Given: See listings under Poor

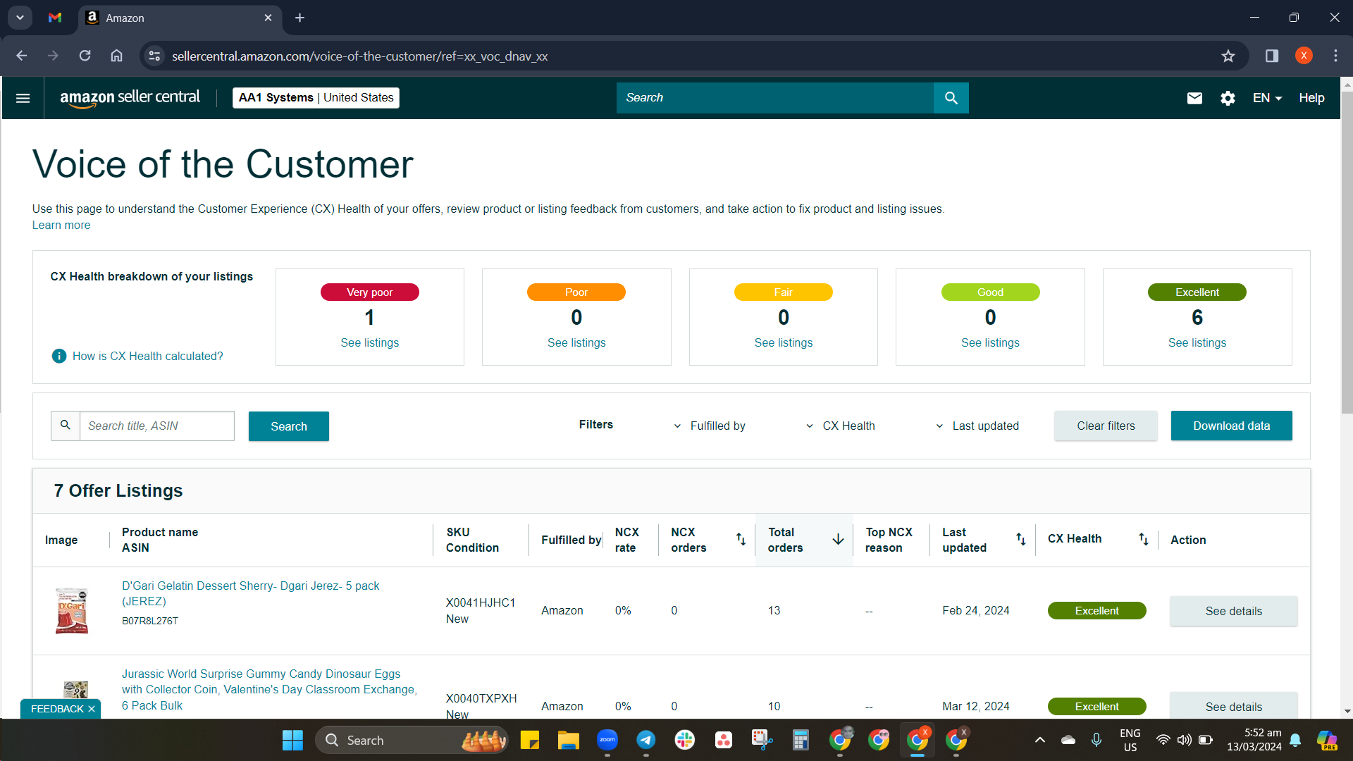Looking at the screenshot, I should (x=576, y=342).
